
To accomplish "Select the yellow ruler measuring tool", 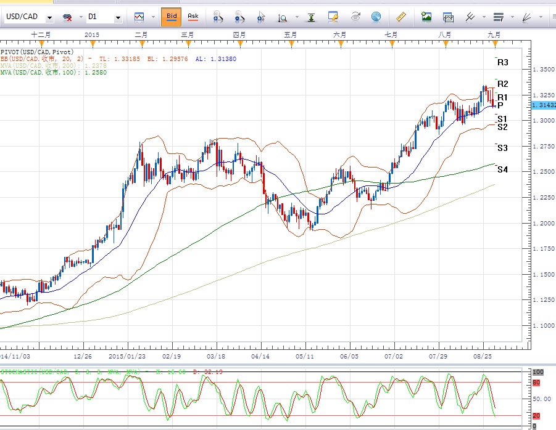I will (x=400, y=17).
